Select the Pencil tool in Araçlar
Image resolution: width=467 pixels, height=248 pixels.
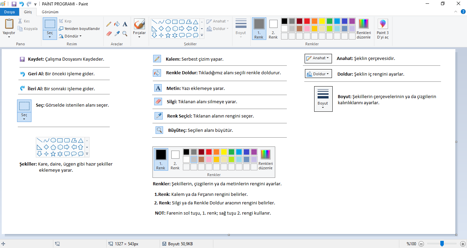109,24
